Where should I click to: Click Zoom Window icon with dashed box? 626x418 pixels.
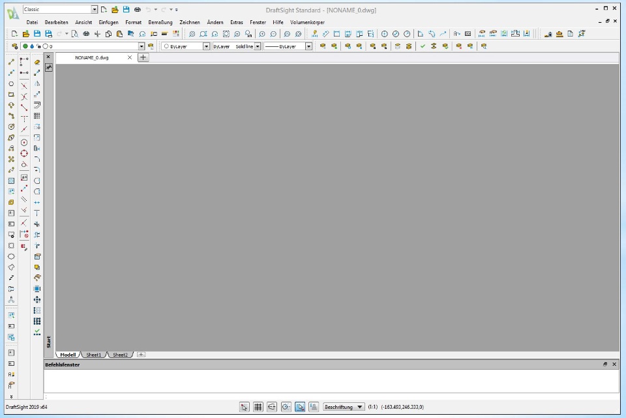(226, 34)
